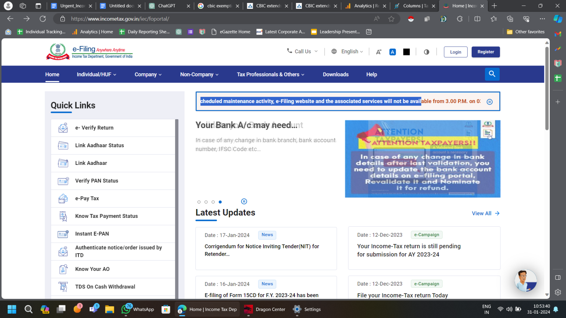Click the View All updates link
Image resolution: width=566 pixels, height=318 pixels.
(485, 213)
